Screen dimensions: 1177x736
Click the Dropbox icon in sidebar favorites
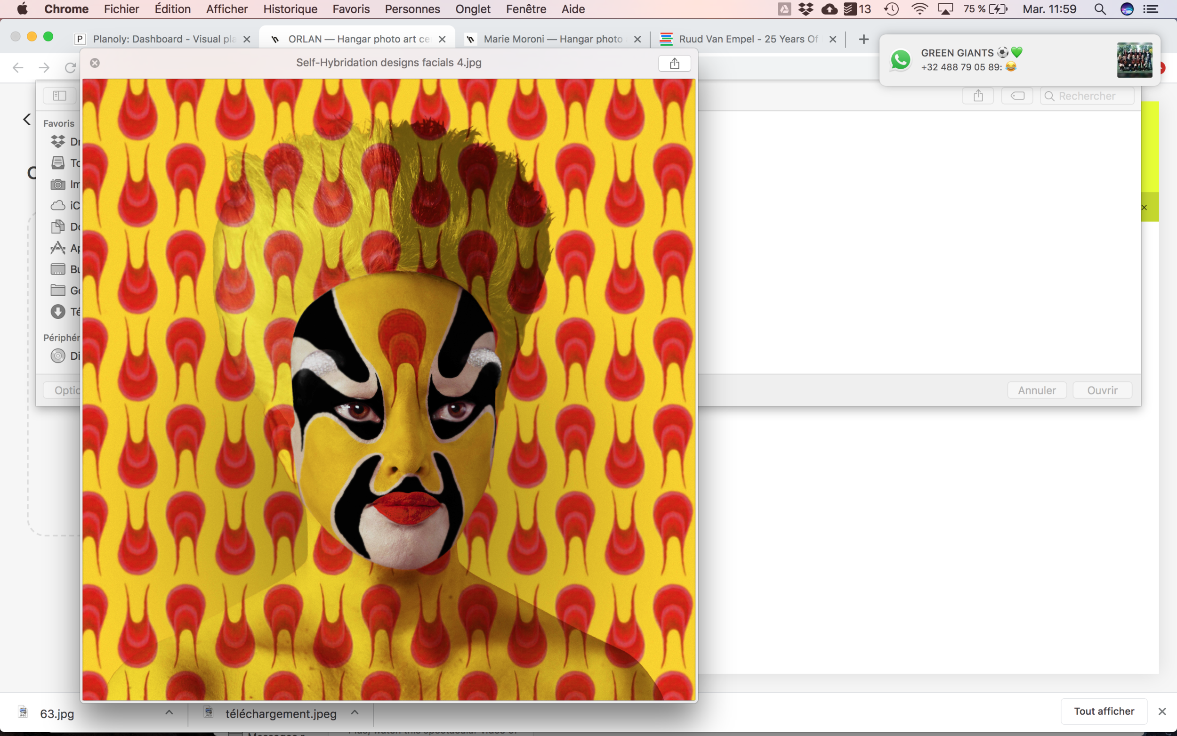click(x=58, y=142)
